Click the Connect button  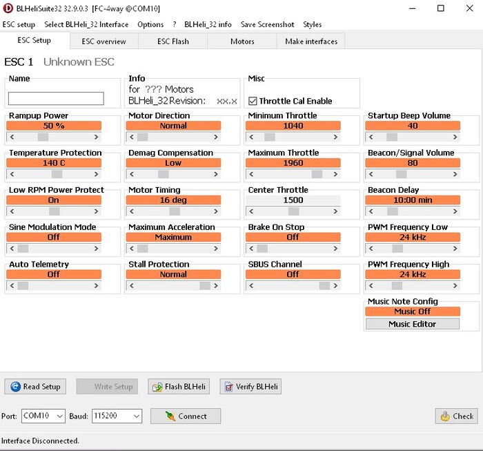186,416
